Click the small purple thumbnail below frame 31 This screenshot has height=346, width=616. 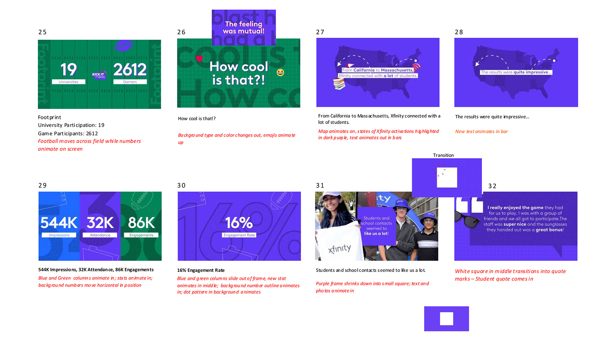pyautogui.click(x=447, y=319)
